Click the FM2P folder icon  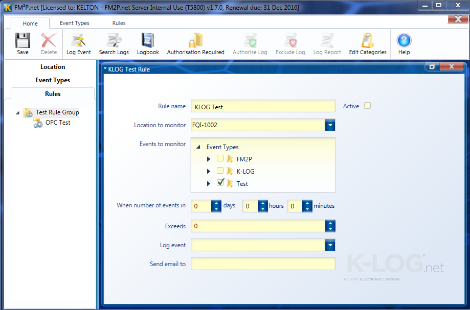[230, 159]
